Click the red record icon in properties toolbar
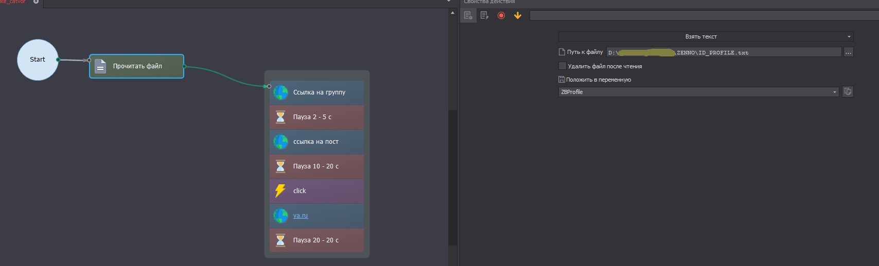Screen dimensions: 879x266 501,15
